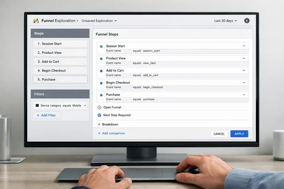Viewport: 284px width, 189px height.
Task: Uncheck the Session Start step checkbox
Action: (x=101, y=47)
